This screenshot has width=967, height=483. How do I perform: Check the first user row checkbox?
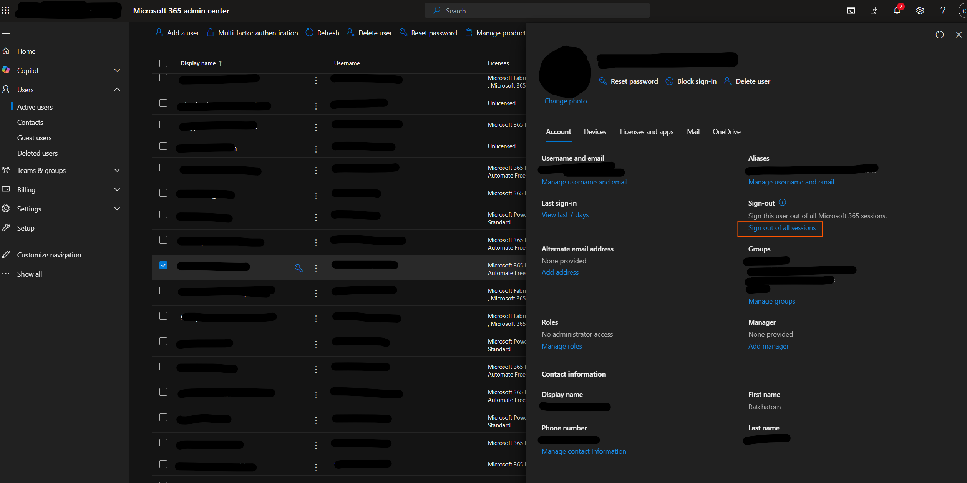click(x=163, y=78)
